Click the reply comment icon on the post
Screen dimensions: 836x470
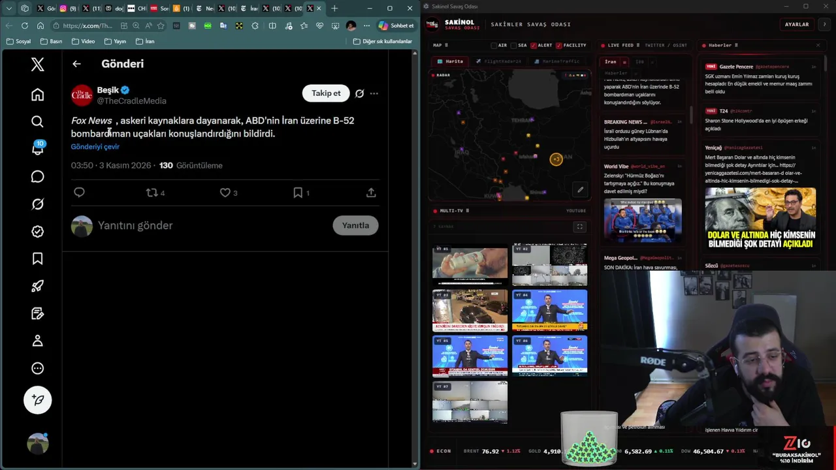click(79, 193)
